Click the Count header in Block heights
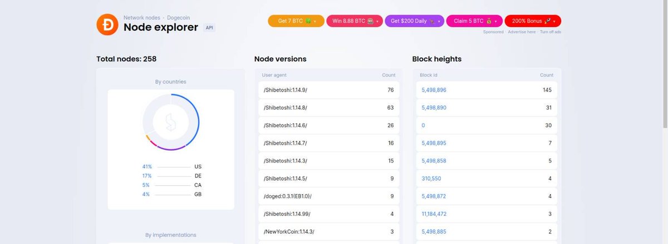 click(547, 75)
